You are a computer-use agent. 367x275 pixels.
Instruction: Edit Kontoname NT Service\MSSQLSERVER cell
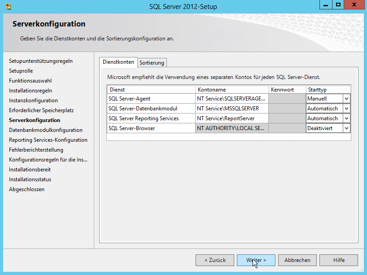(232, 109)
